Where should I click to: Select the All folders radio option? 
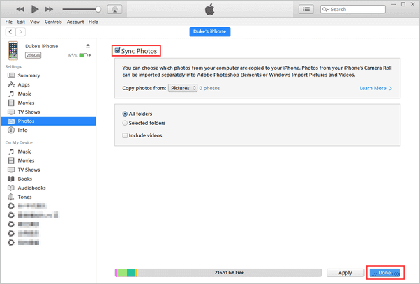click(125, 113)
